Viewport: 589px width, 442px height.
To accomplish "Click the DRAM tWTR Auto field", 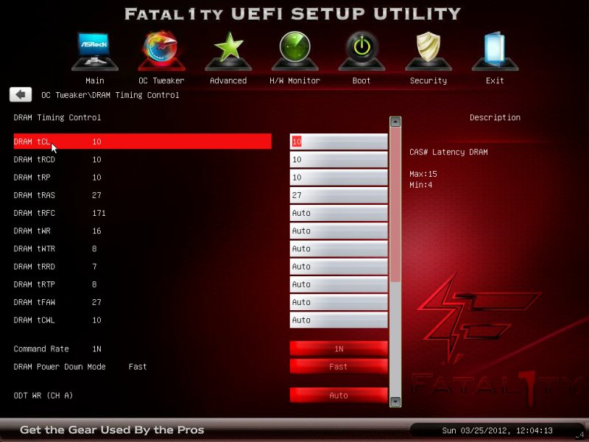I will (339, 249).
